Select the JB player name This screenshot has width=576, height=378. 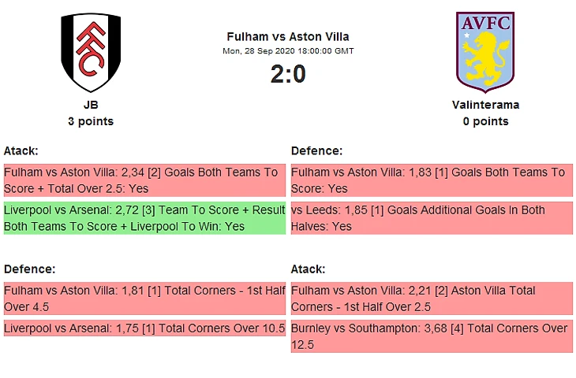pyautogui.click(x=91, y=105)
